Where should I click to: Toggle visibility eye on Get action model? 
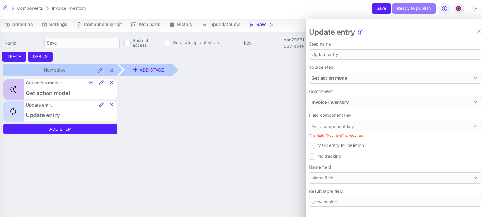tap(91, 83)
